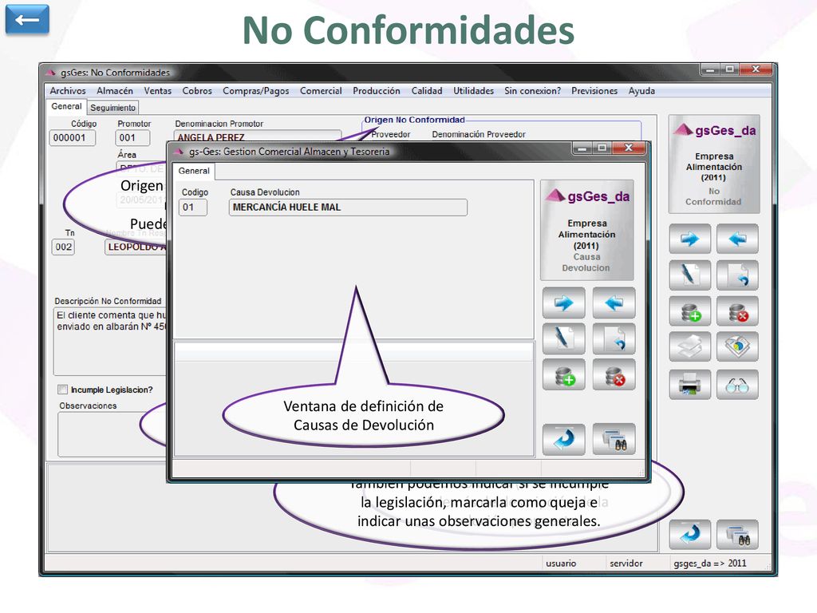Click Descripción No Conformidad text box
Image resolution: width=817 pixels, height=613 pixels.
click(110, 342)
